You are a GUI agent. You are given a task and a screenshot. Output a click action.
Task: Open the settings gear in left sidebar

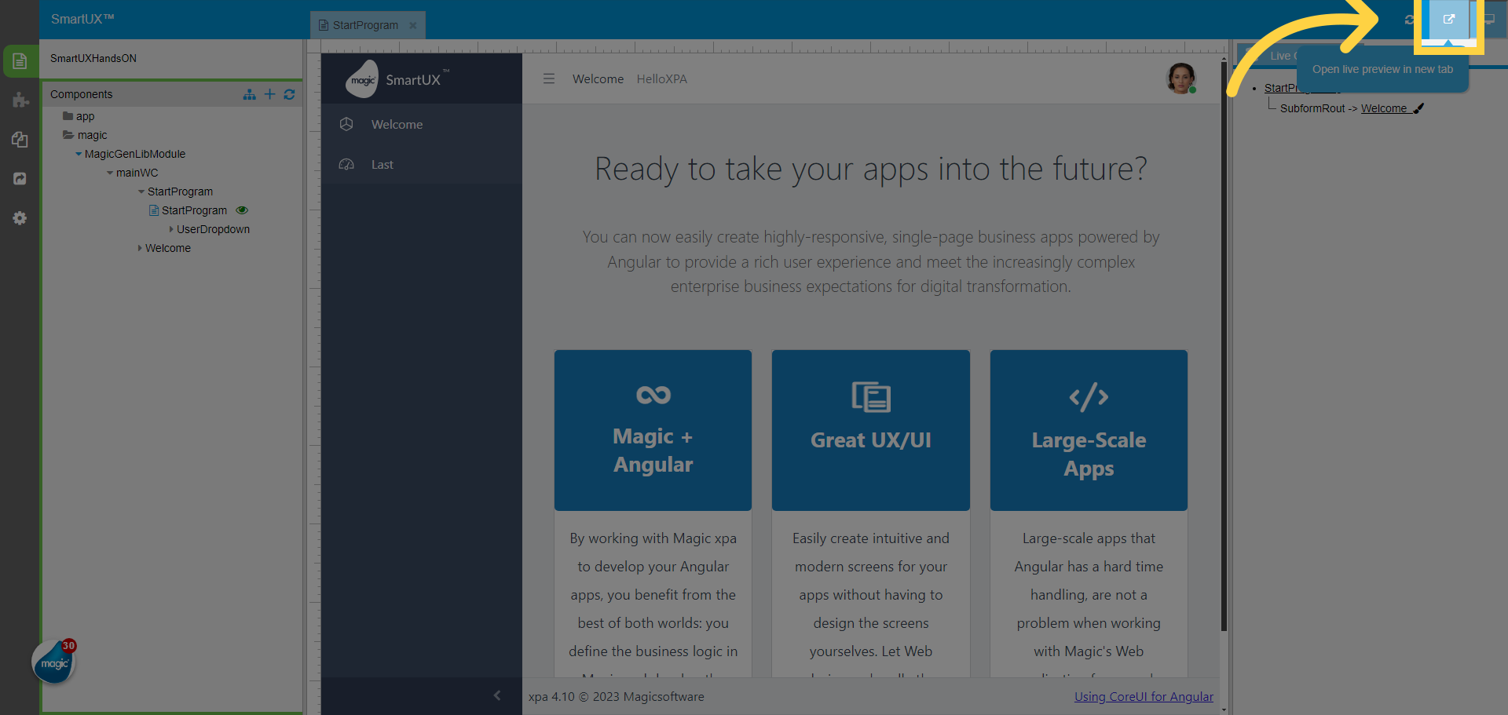point(20,218)
